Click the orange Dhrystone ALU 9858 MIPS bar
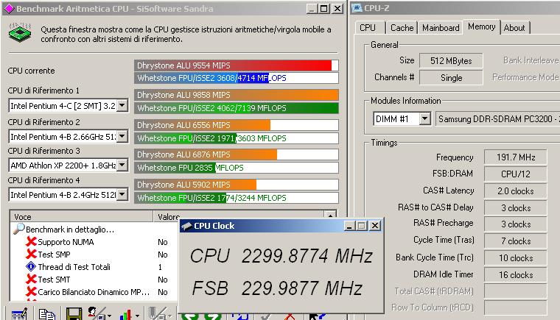The image size is (560, 320). pos(236,95)
